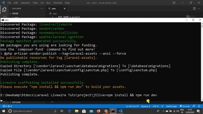
Task: Open notifications bell in status bar
Action: point(199,106)
